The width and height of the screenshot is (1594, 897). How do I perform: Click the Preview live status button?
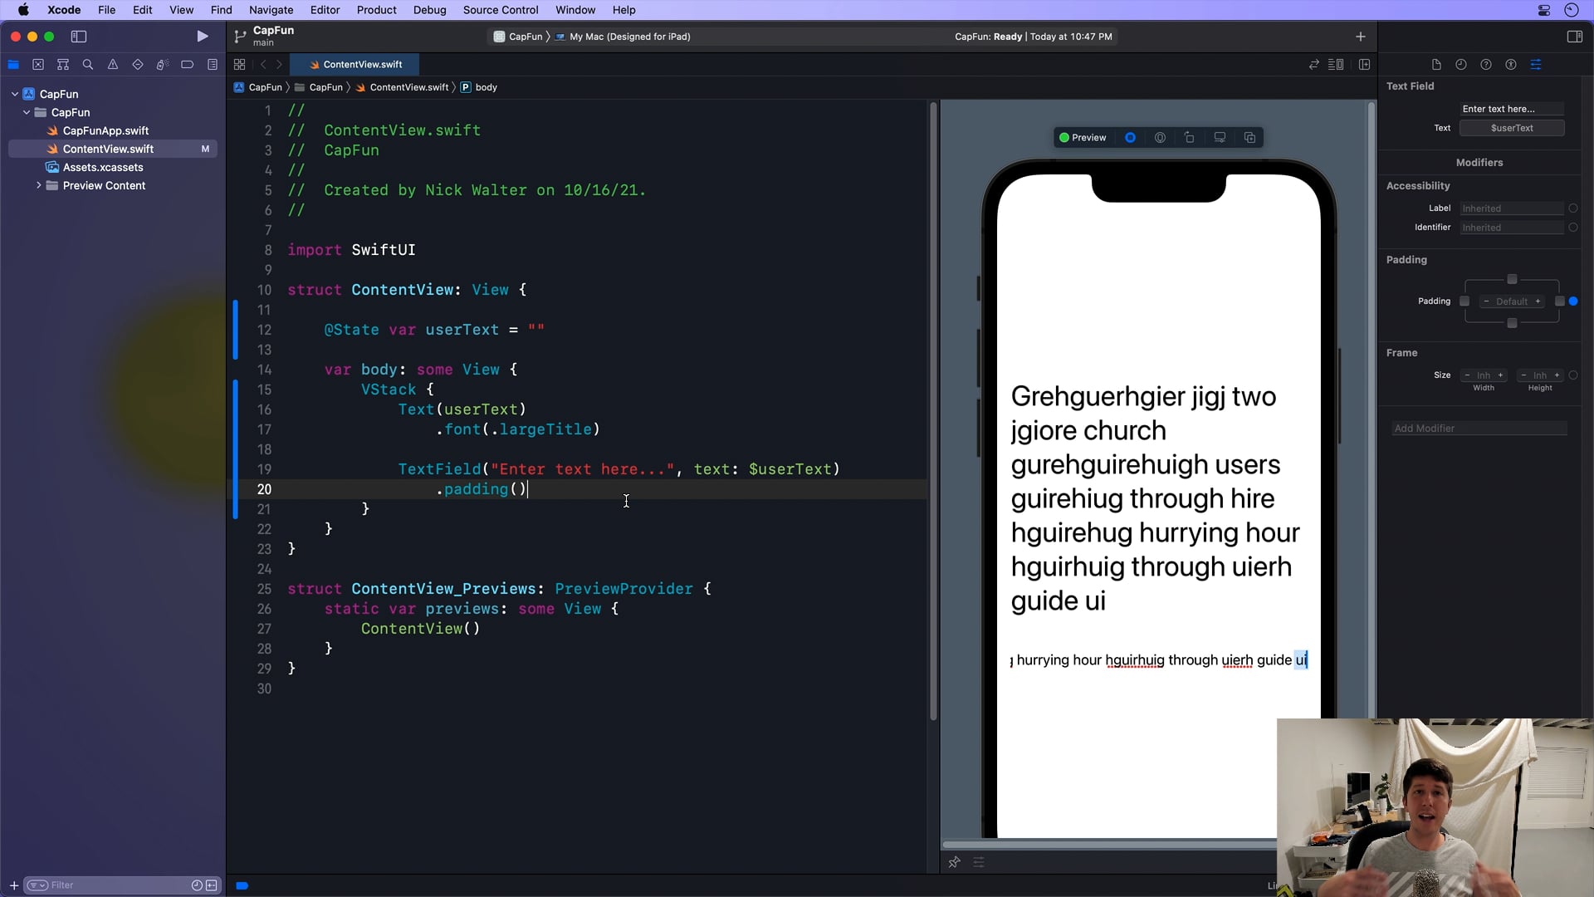click(x=1083, y=138)
